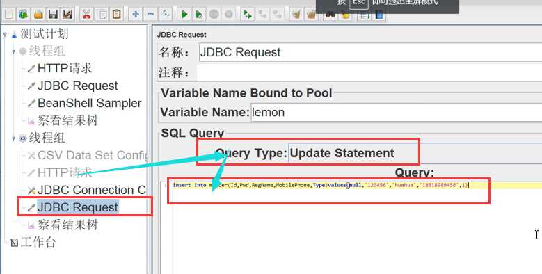Click the BeanShell Sampler pipette icon

click(31, 103)
